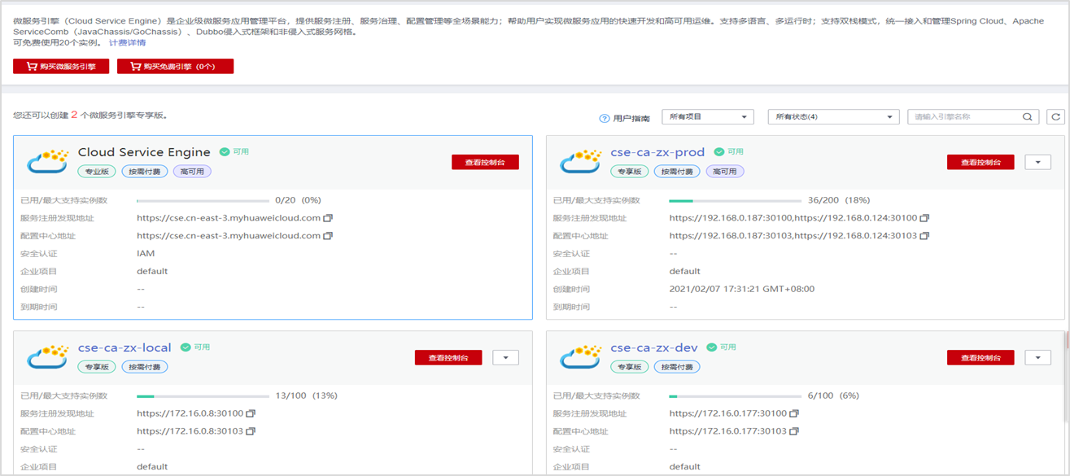The width and height of the screenshot is (1070, 476).
Task: Click the Cloud Service Engine title
Action: click(x=144, y=152)
